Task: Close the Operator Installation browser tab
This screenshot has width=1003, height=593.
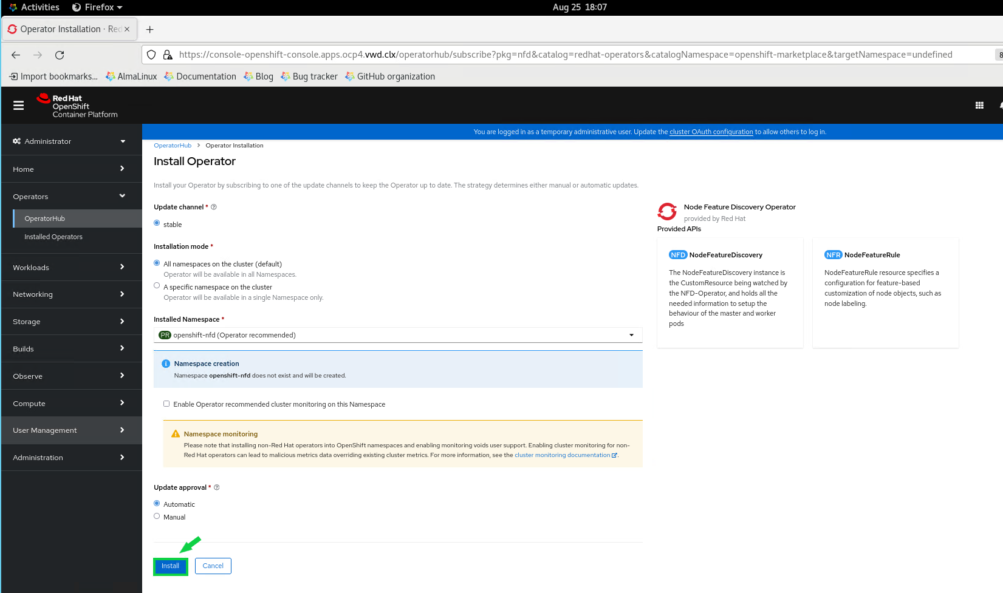Action: 127,29
